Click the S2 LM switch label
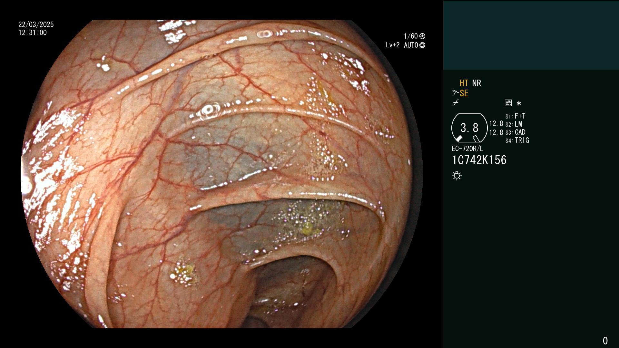 [x=514, y=124]
